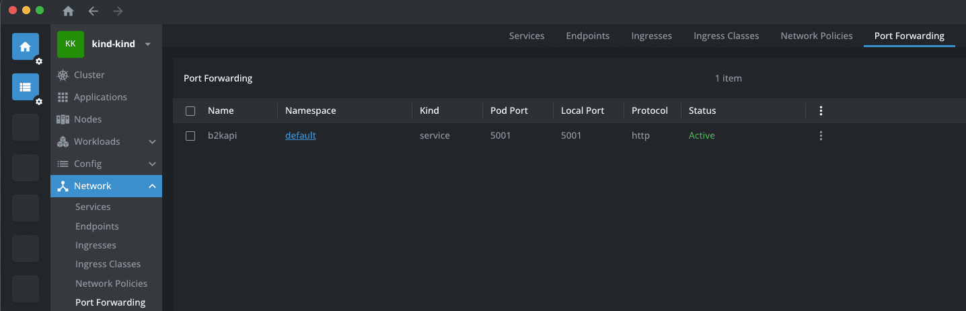Open the default namespace link
The image size is (966, 311).
point(301,135)
